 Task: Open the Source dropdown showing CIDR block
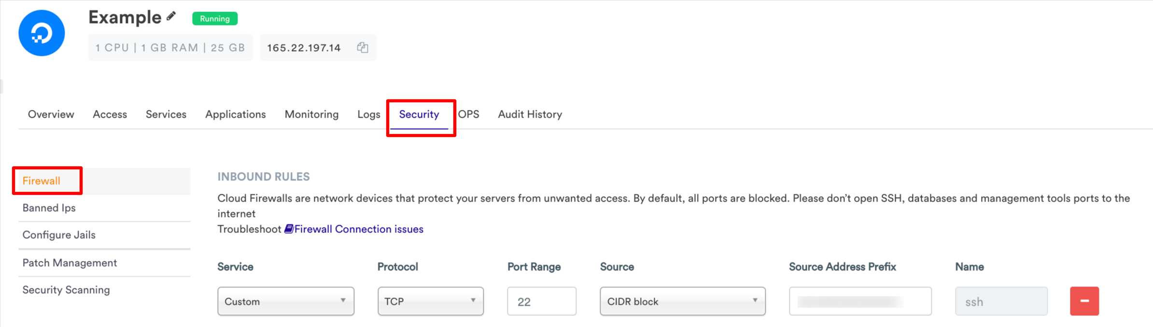tap(682, 301)
